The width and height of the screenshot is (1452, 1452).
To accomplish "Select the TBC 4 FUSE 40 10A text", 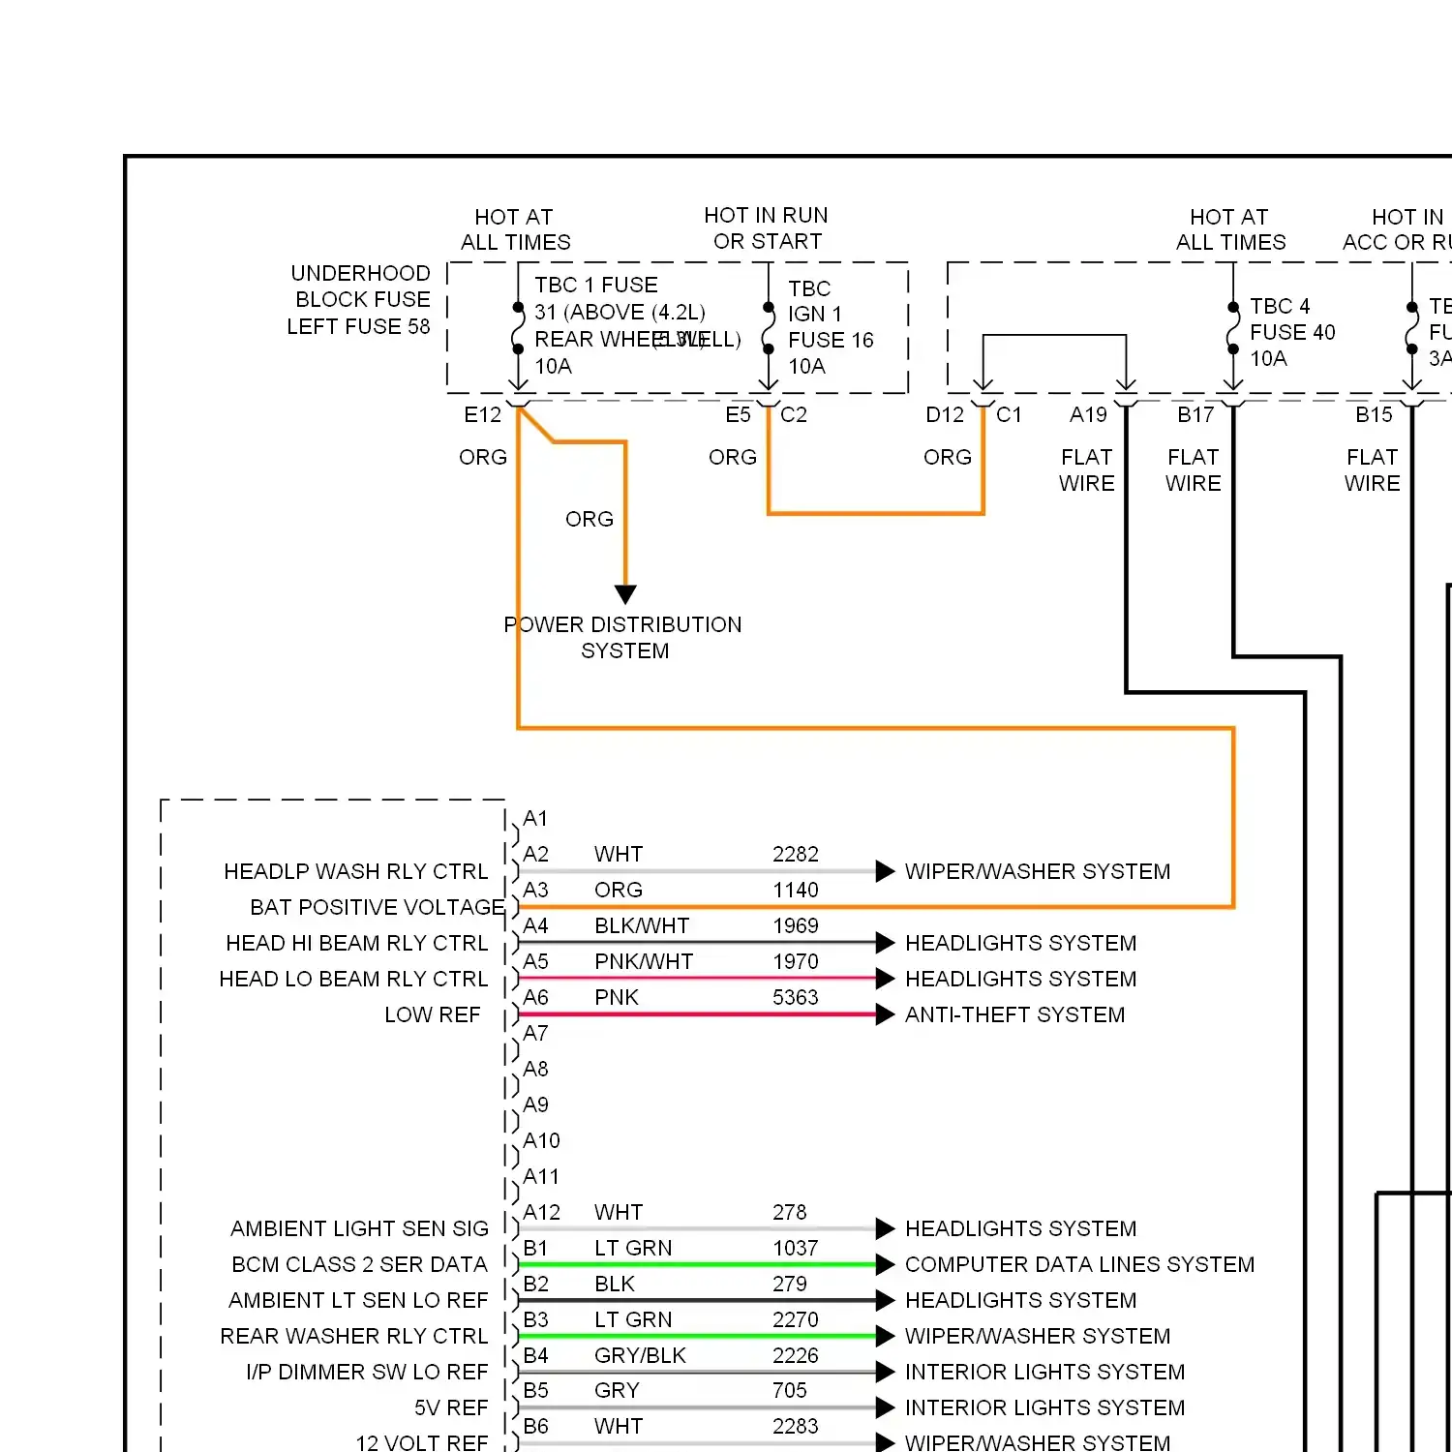I will point(1291,332).
